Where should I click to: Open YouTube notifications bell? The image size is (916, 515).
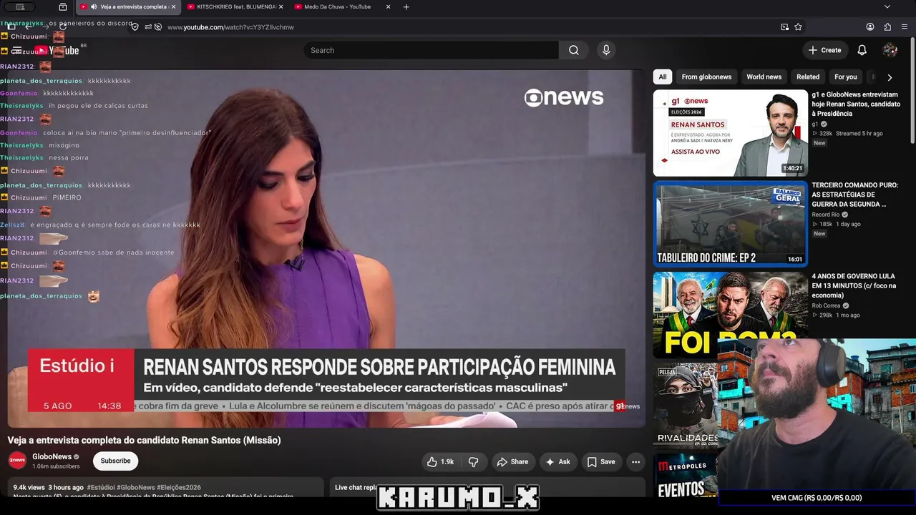tap(862, 50)
